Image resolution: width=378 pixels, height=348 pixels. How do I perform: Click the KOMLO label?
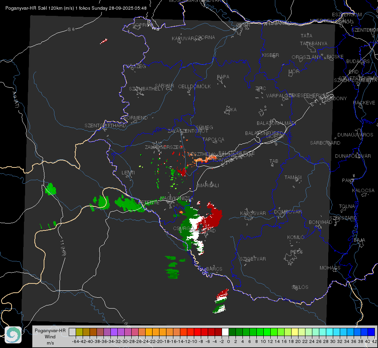click(x=296, y=237)
